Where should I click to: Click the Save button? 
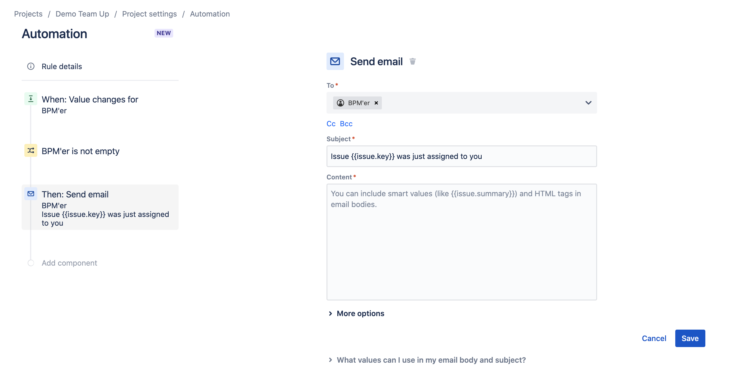coord(690,338)
